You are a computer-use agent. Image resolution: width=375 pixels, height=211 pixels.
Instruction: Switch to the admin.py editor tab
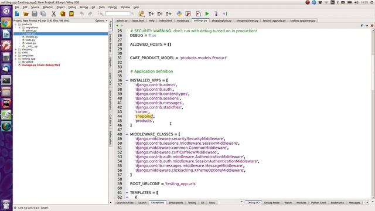pos(122,21)
